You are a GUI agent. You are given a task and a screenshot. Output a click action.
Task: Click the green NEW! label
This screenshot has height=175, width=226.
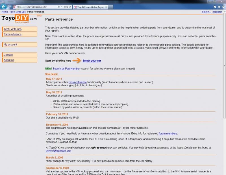tap(48, 69)
